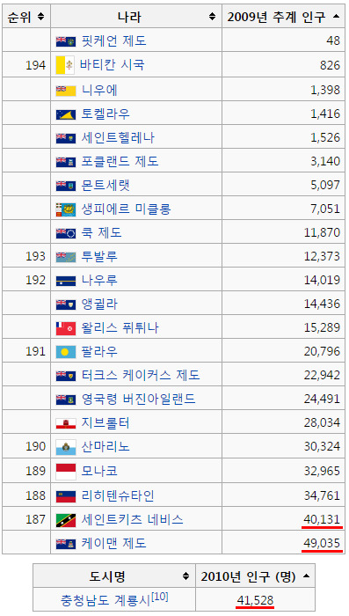Open the 영국령 버진아일랜드 link

138,400
